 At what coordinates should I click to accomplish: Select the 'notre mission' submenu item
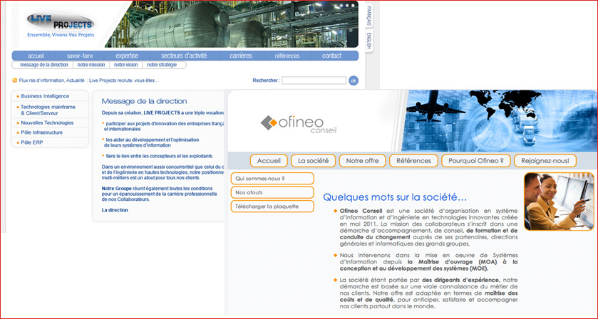tap(91, 65)
